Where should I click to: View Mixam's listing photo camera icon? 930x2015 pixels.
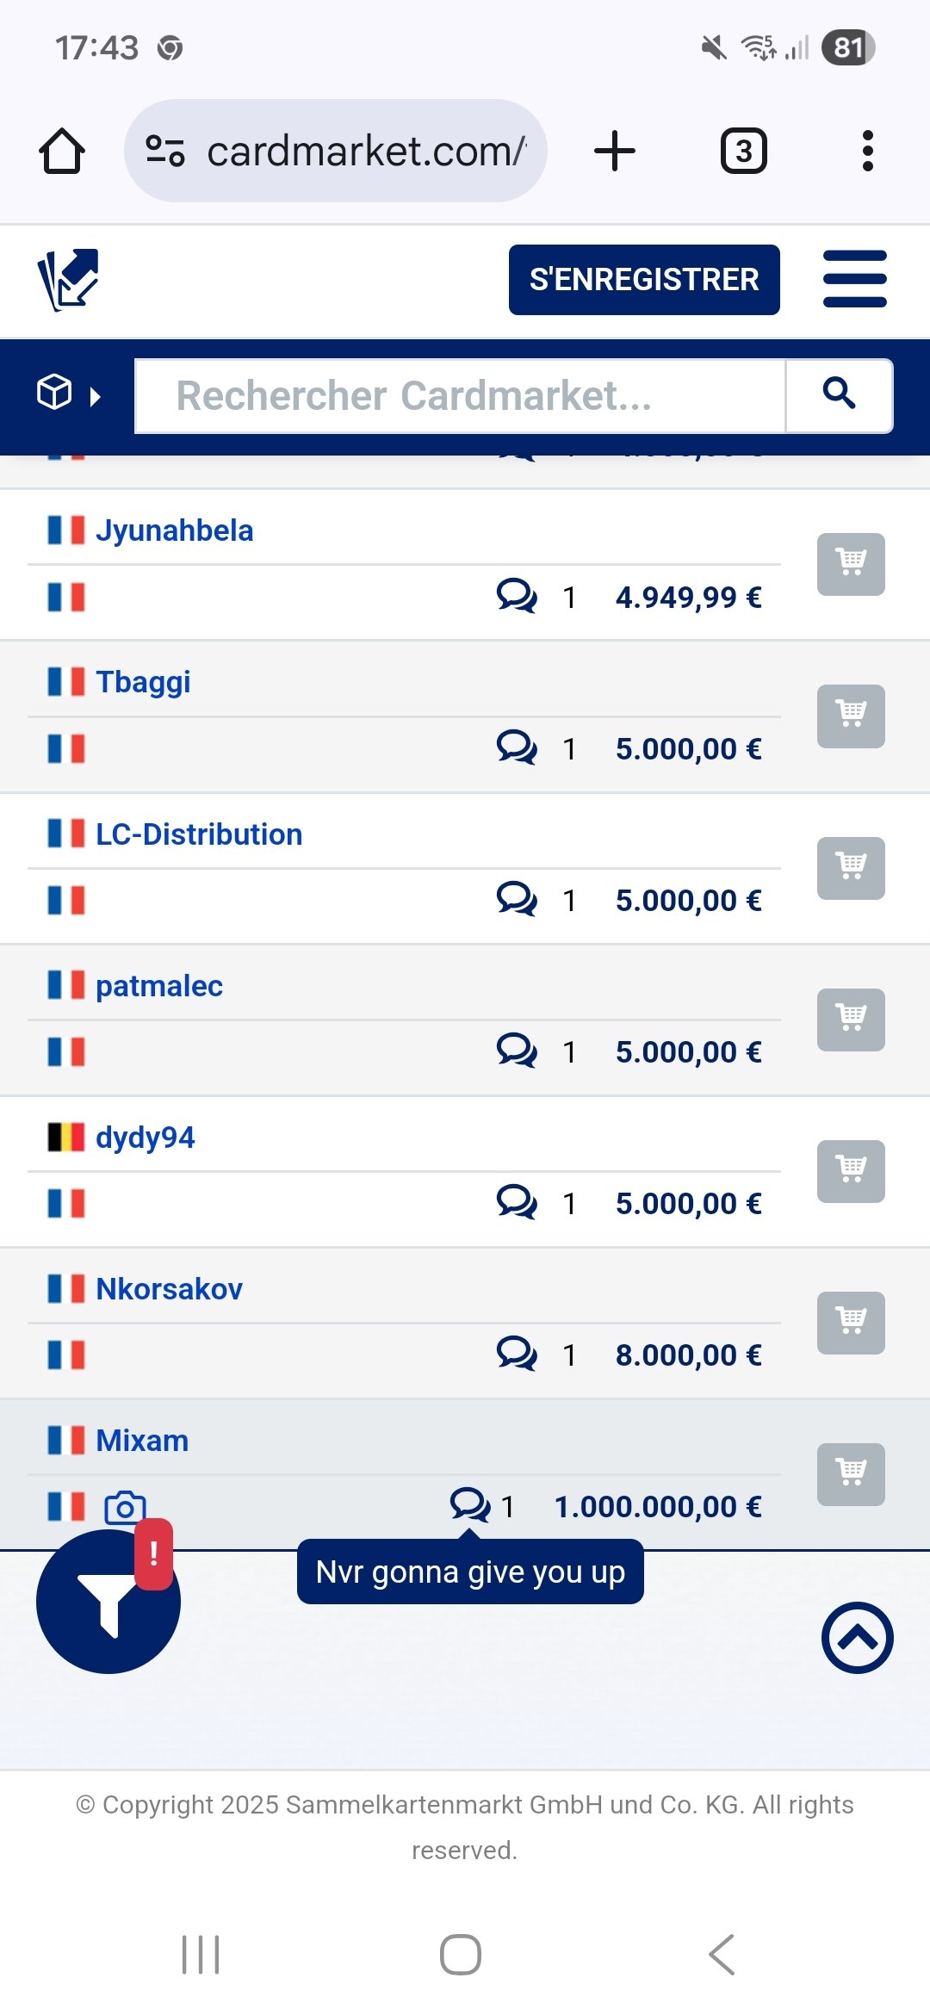point(125,1507)
